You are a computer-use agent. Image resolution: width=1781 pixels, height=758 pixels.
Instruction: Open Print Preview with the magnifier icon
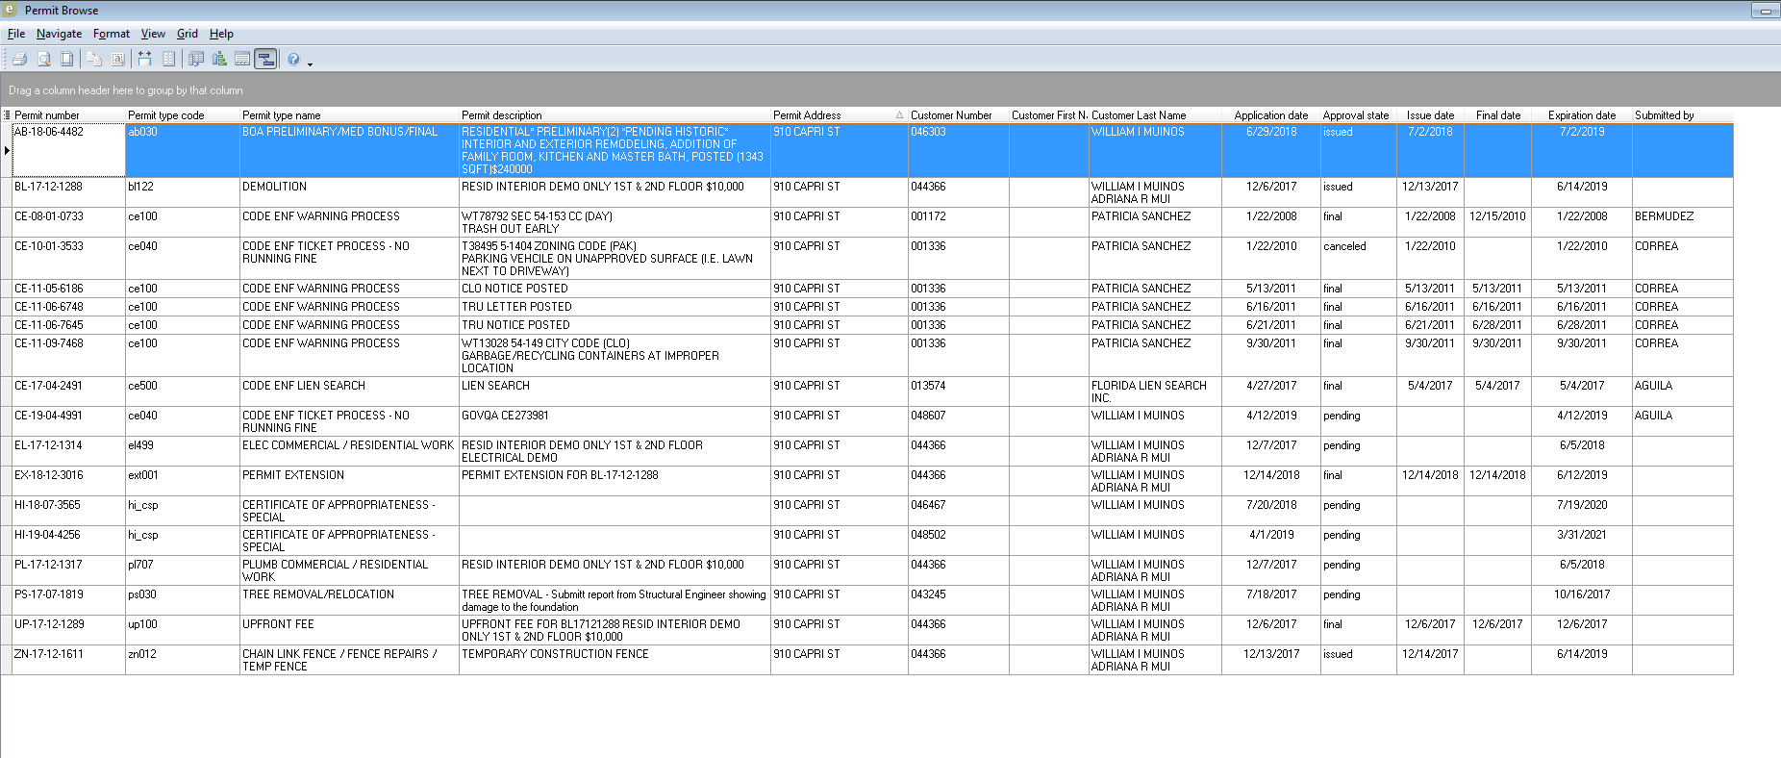(x=44, y=60)
